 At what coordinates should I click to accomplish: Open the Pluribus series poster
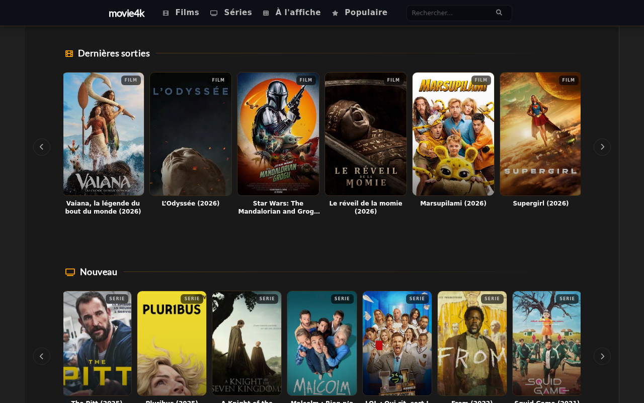tap(172, 344)
